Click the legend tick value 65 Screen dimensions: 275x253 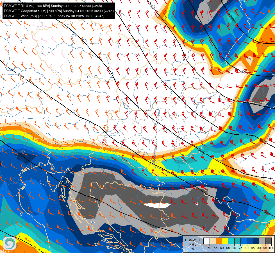[x=228, y=248]
